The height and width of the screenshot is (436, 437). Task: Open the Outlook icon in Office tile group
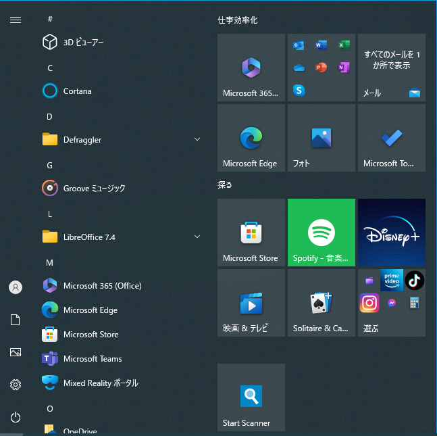pos(299,45)
